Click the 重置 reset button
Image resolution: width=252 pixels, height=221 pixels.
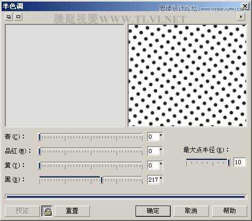tap(72, 211)
